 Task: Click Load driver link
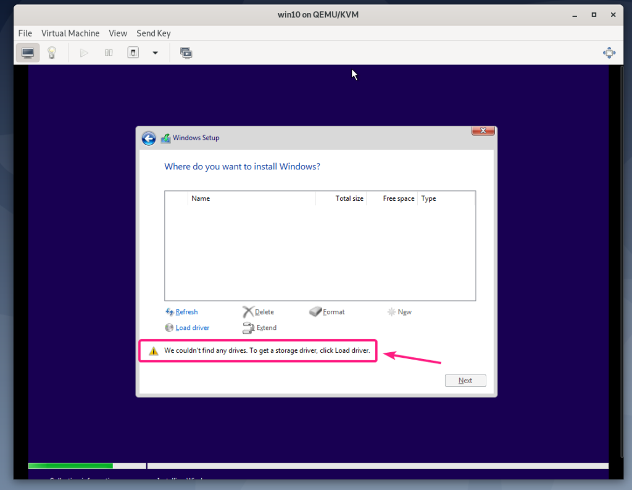pyautogui.click(x=192, y=328)
